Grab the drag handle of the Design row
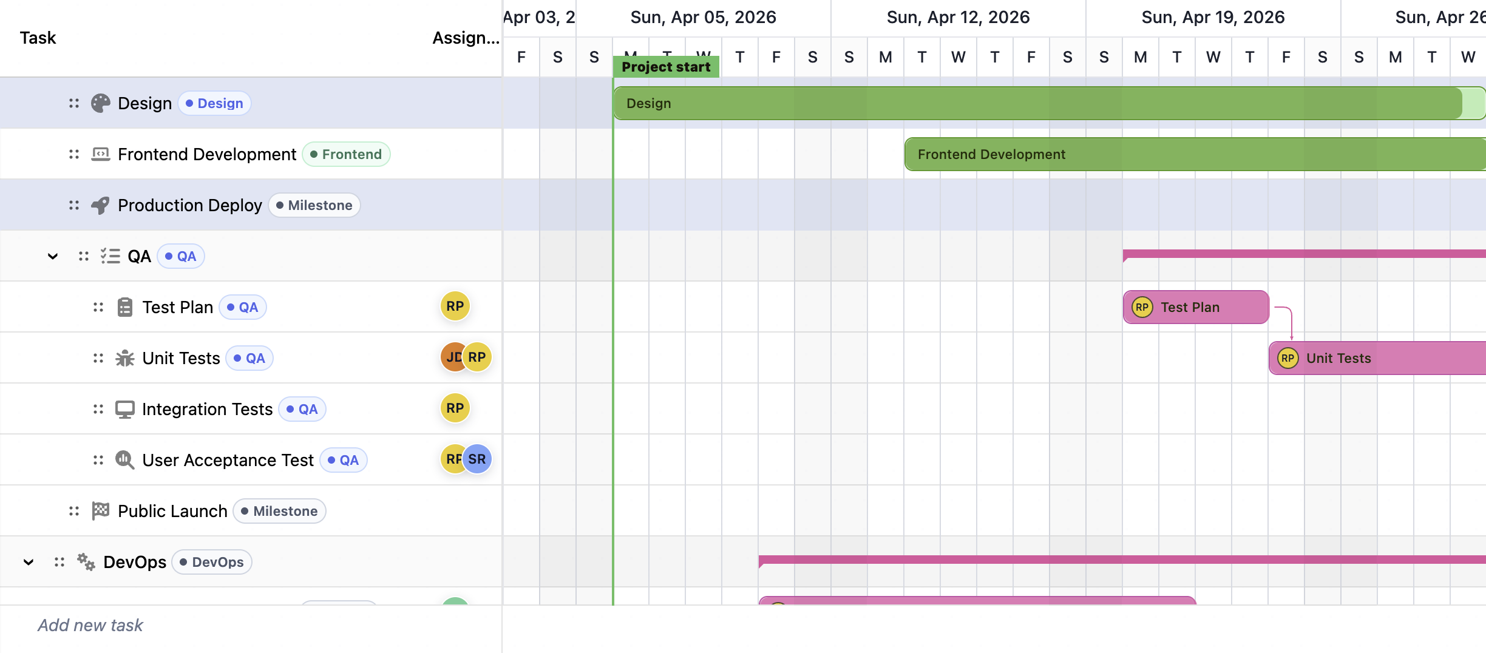Screen dimensions: 1486x653 (74, 103)
